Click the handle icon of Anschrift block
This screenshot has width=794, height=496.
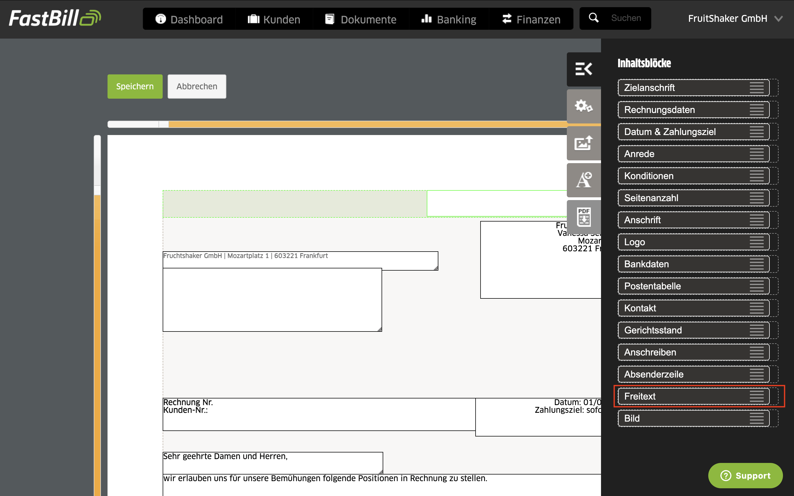click(x=757, y=220)
